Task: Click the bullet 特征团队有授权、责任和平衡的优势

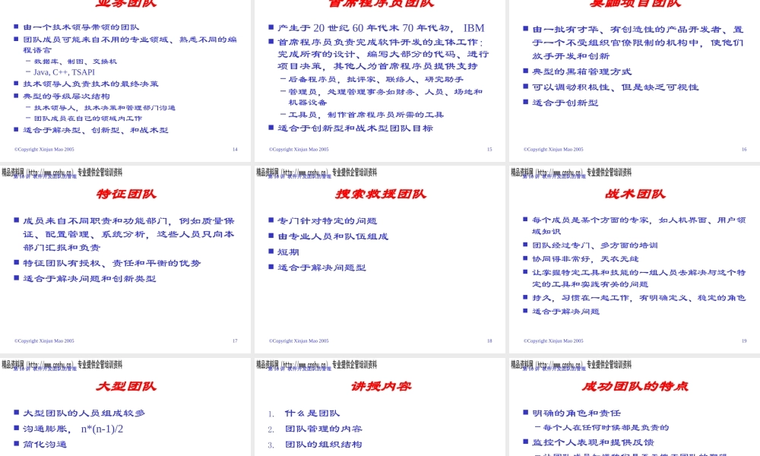Action: [x=112, y=263]
